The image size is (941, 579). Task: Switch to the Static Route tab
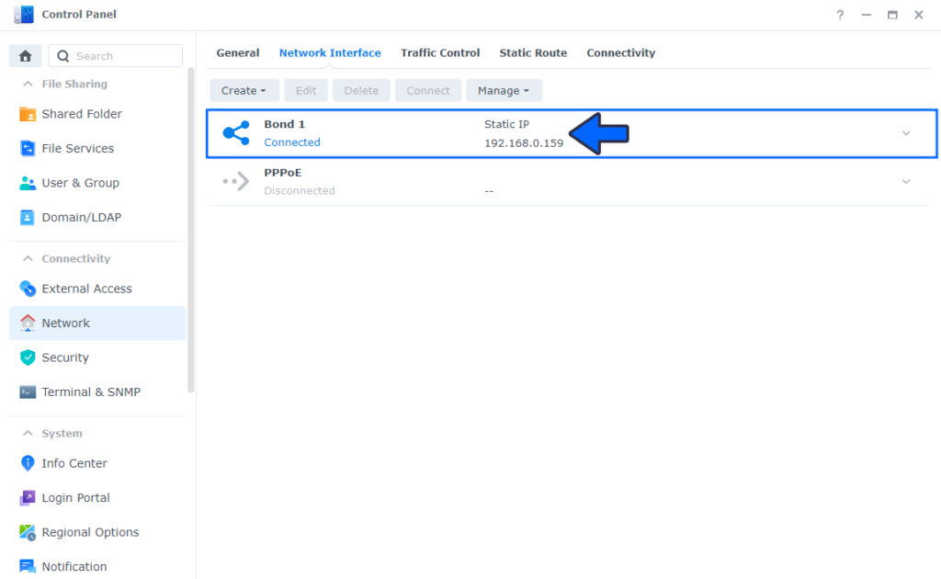533,52
